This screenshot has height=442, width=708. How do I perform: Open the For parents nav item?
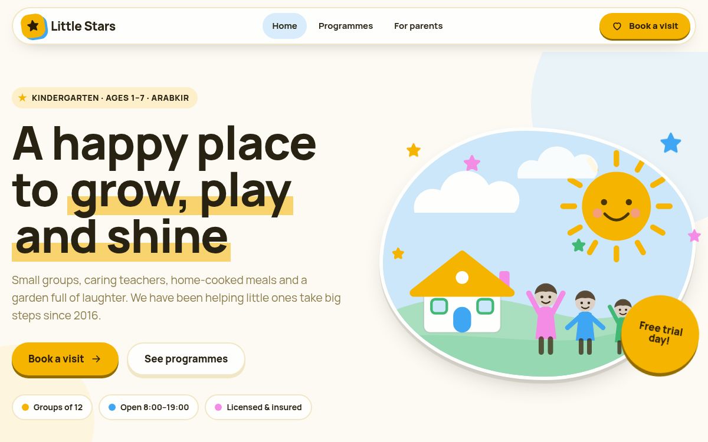coord(418,26)
